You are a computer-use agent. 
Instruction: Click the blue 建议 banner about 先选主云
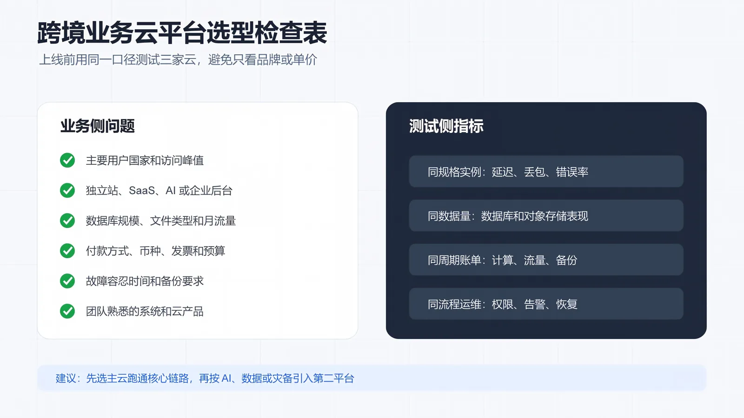tap(372, 378)
